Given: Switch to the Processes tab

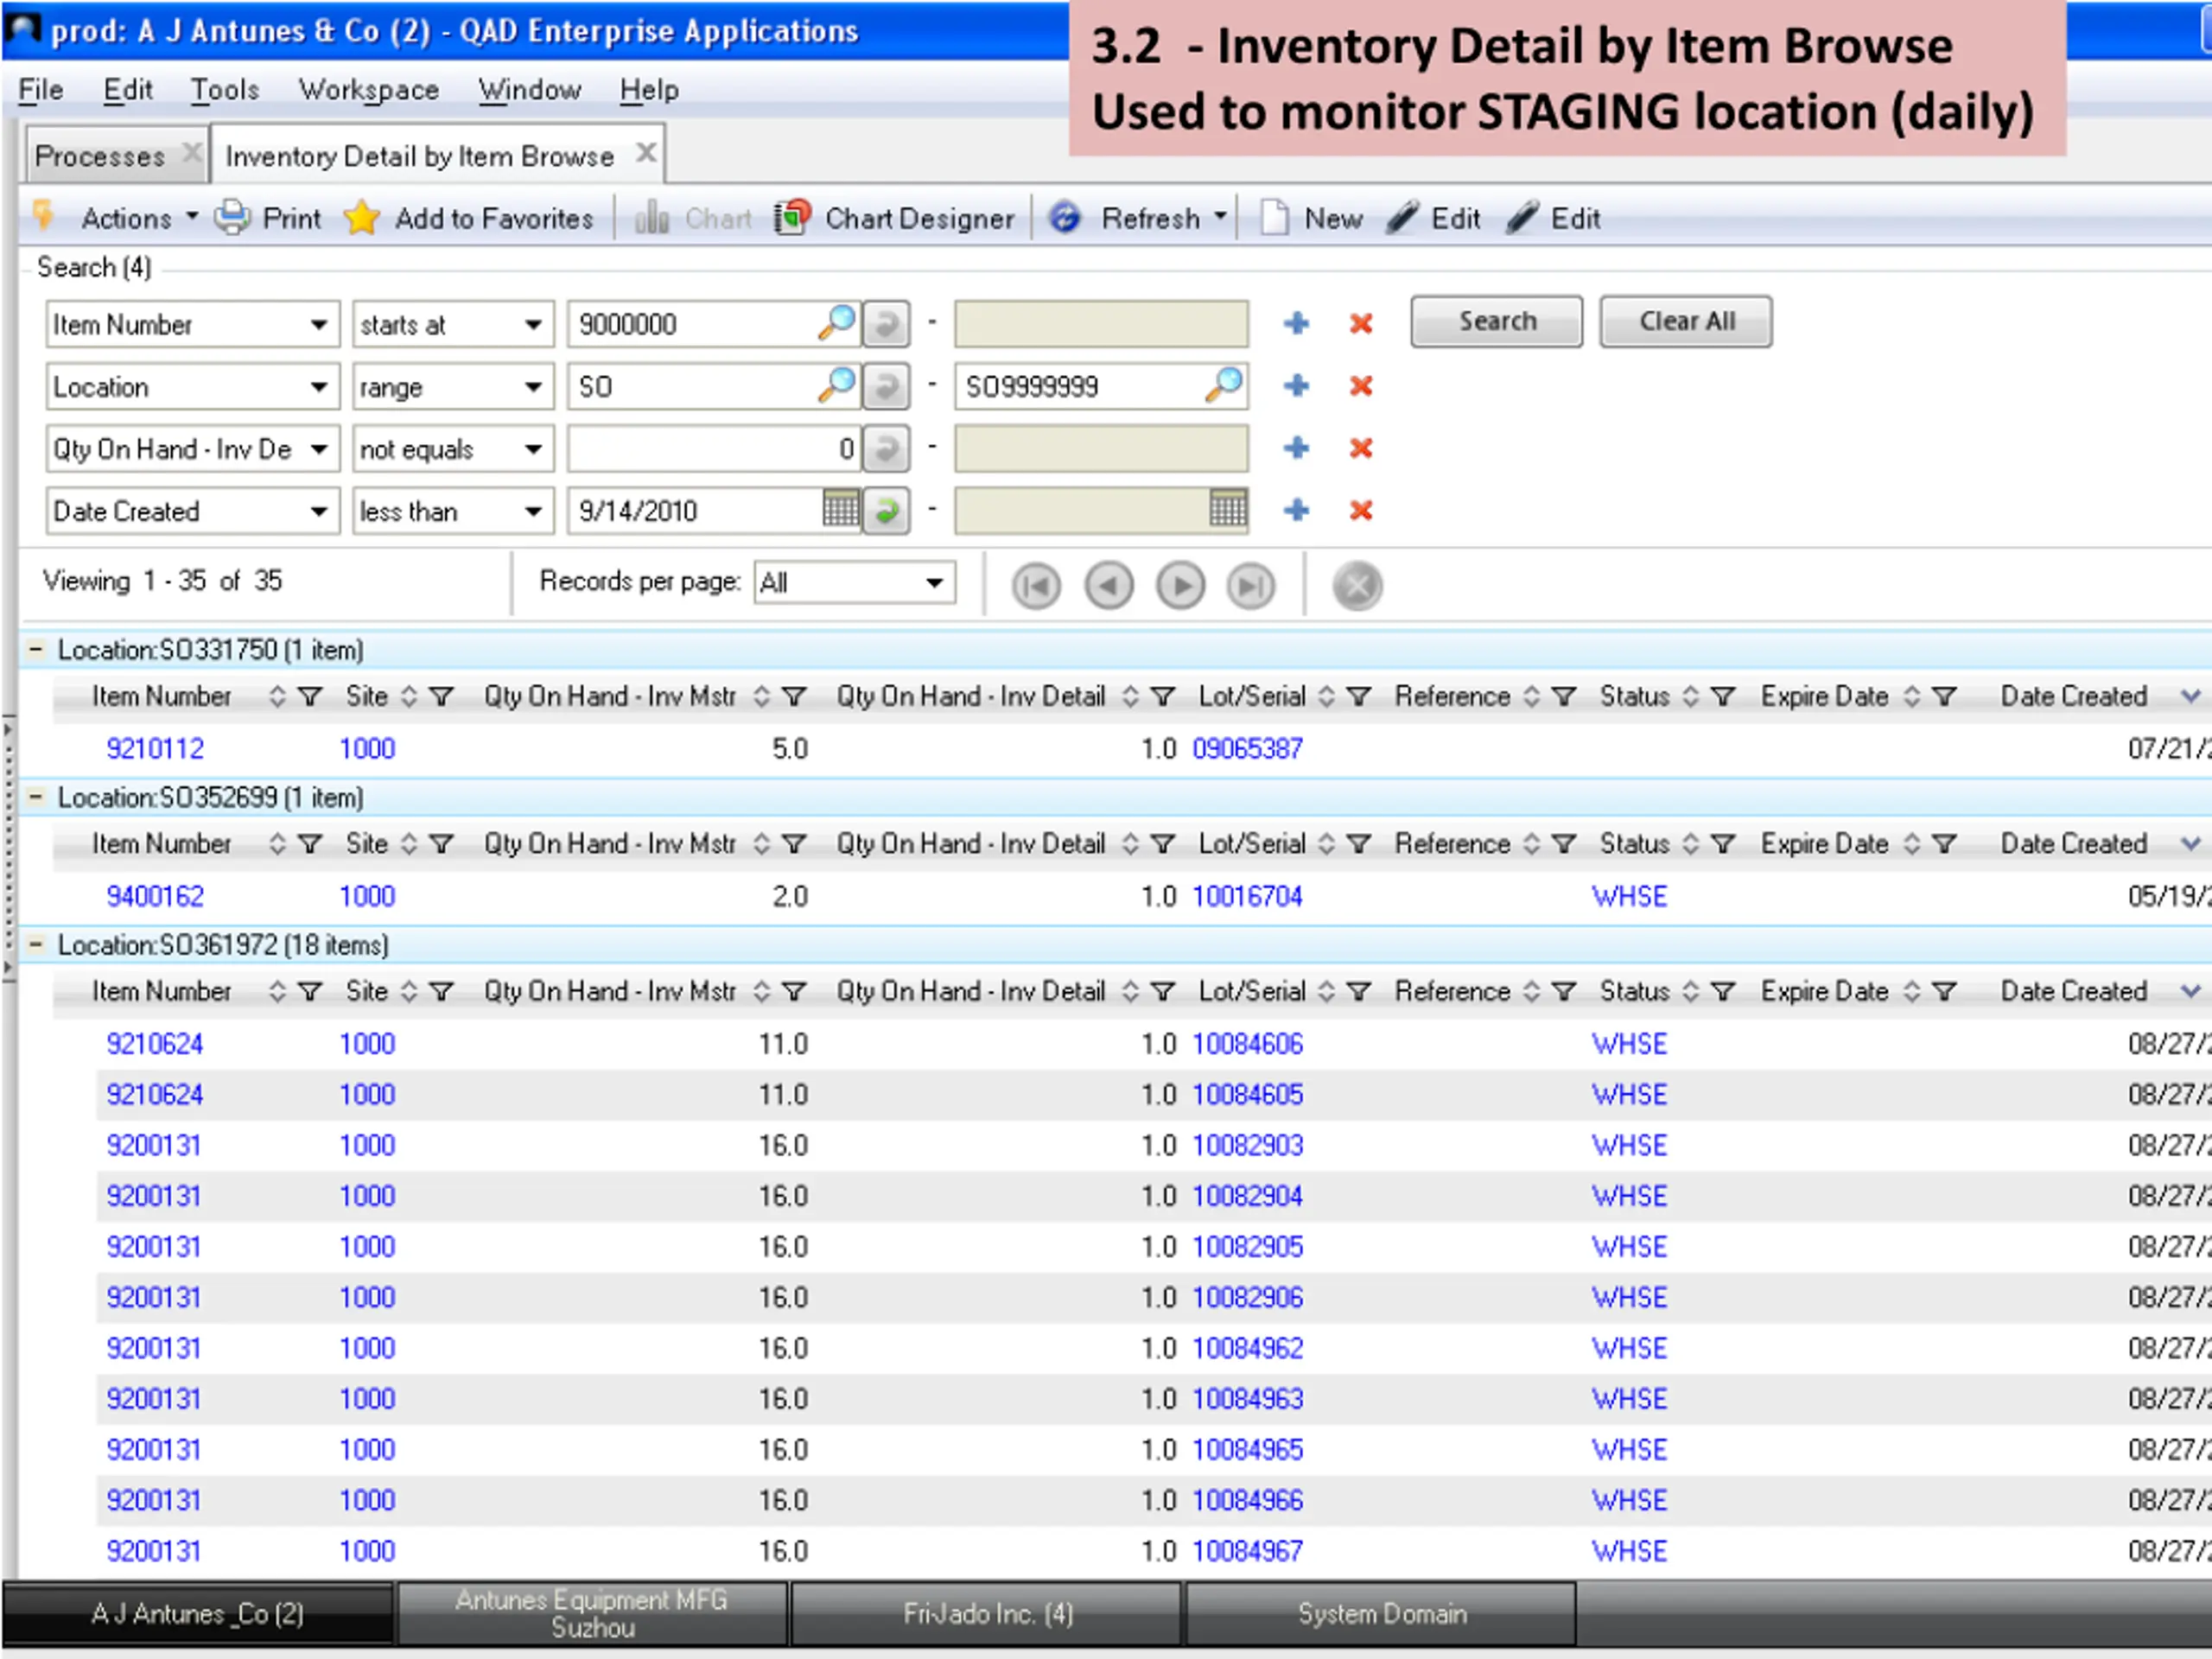Looking at the screenshot, I should point(99,156).
